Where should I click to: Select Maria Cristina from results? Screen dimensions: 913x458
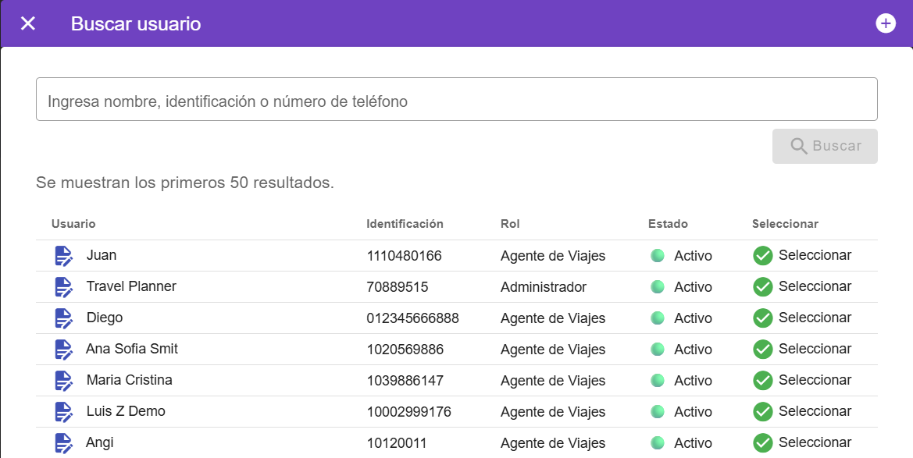click(x=802, y=381)
